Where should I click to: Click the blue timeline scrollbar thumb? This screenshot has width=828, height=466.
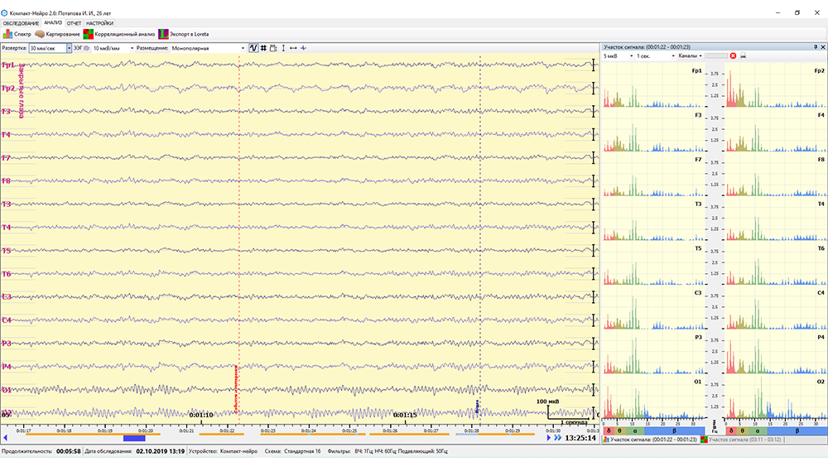pos(134,439)
